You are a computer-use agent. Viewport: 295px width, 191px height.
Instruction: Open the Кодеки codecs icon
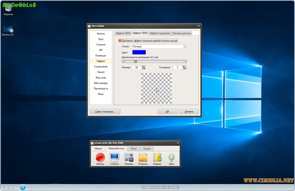[x=157, y=157]
